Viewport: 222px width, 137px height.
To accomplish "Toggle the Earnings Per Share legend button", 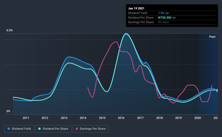I will (x=91, y=129).
